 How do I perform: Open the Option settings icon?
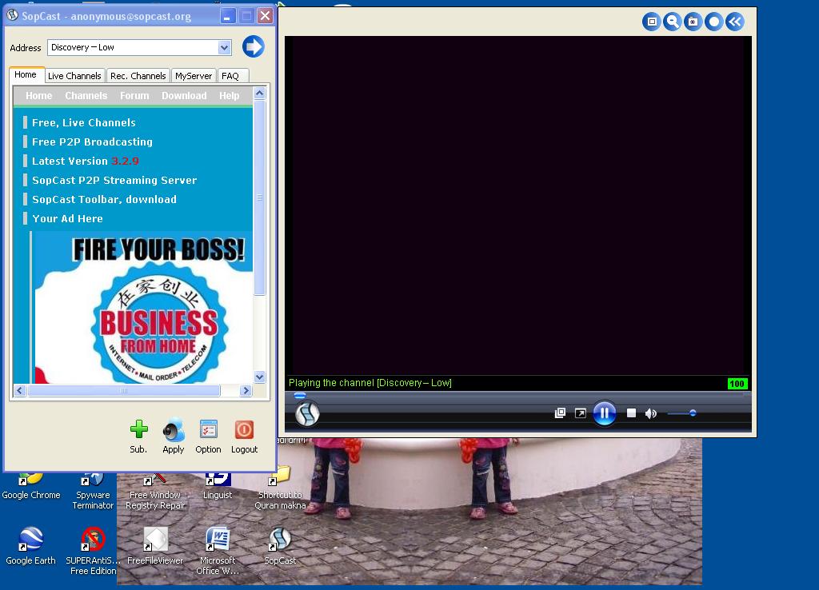coord(209,429)
